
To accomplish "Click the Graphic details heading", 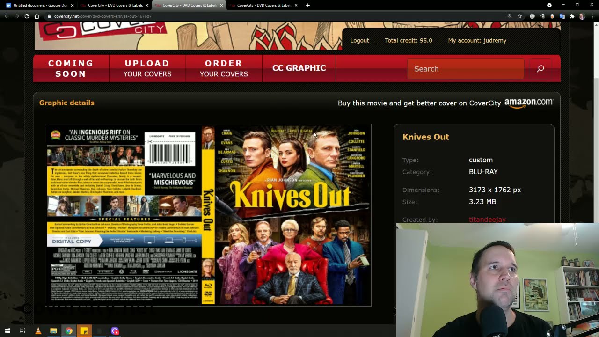I will click(67, 103).
